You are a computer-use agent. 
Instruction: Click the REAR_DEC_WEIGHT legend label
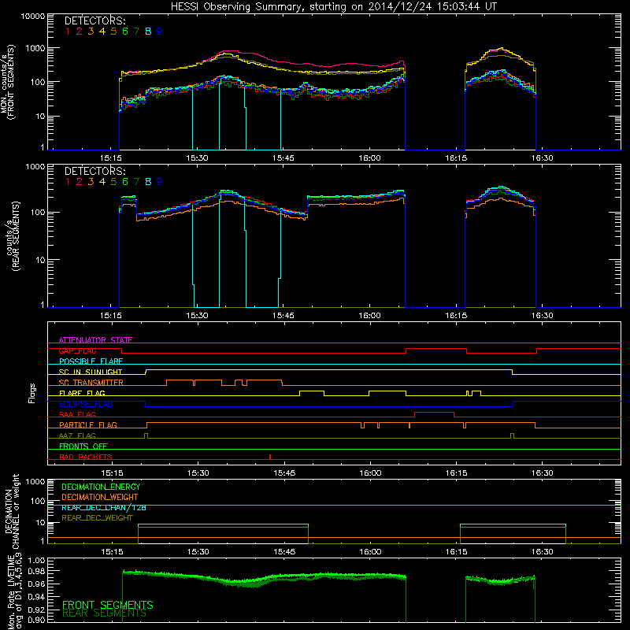pos(97,518)
